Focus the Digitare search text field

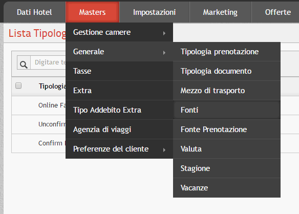click(49, 62)
